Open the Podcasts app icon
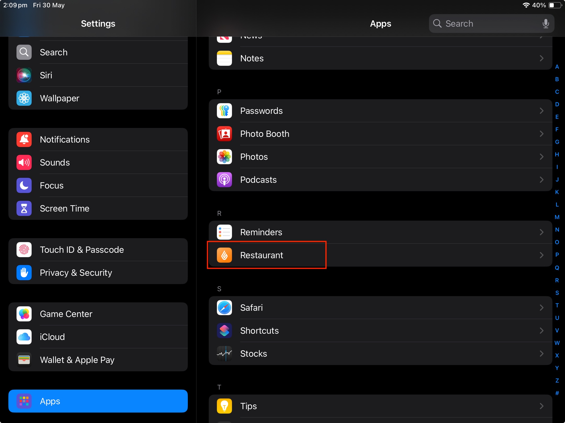 point(224,180)
